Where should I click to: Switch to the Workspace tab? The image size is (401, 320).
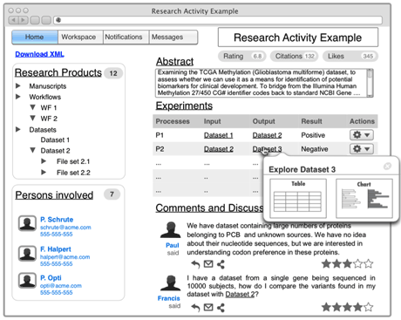click(x=78, y=37)
